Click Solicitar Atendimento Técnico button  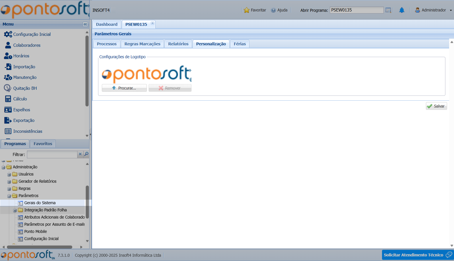(417, 255)
